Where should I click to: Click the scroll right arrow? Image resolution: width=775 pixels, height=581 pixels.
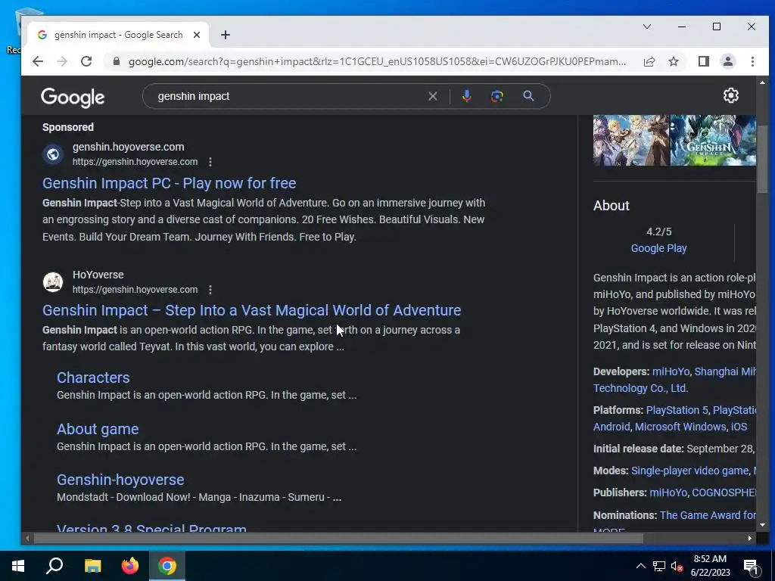tap(750, 539)
